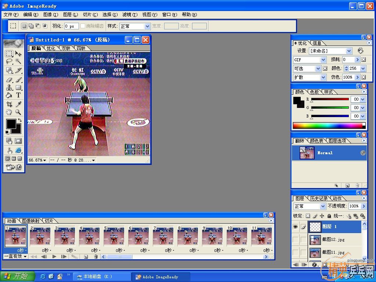Viewport: 376px width, 282px height.
Task: Toggle visibility box of 截图11.jpg layer
Action: (x=296, y=252)
